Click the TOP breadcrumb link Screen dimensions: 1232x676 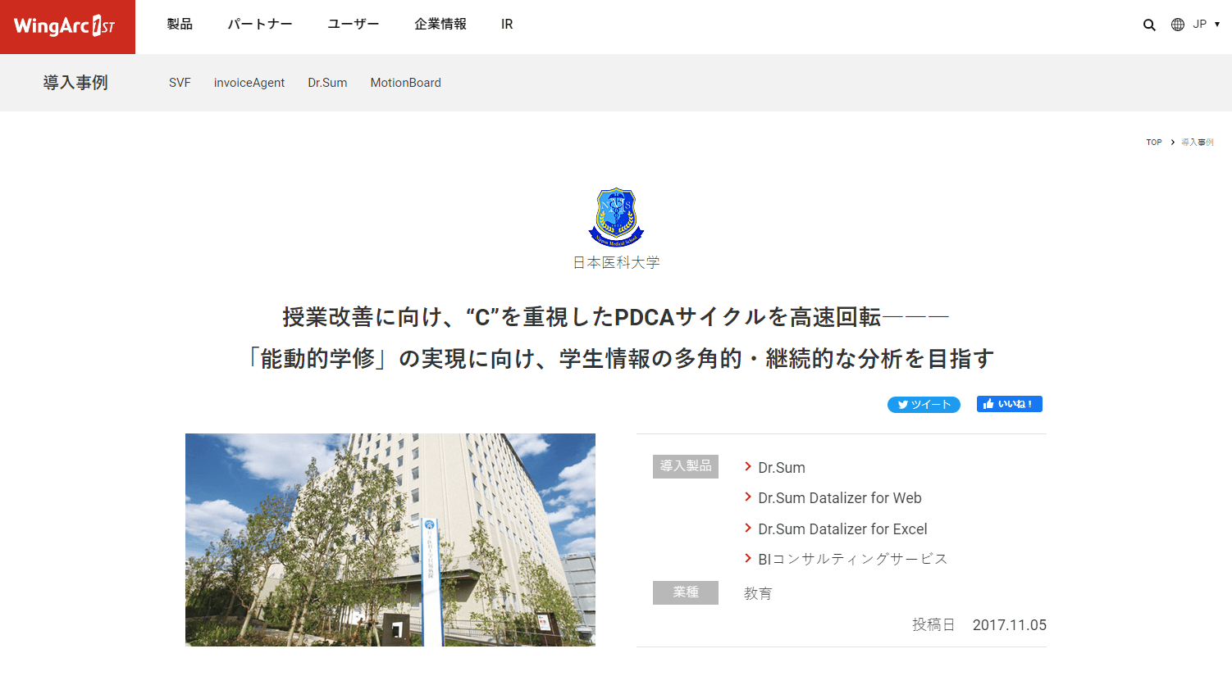point(1154,143)
